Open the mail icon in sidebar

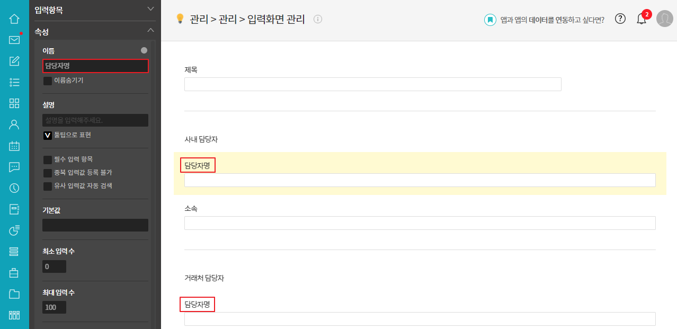14,40
